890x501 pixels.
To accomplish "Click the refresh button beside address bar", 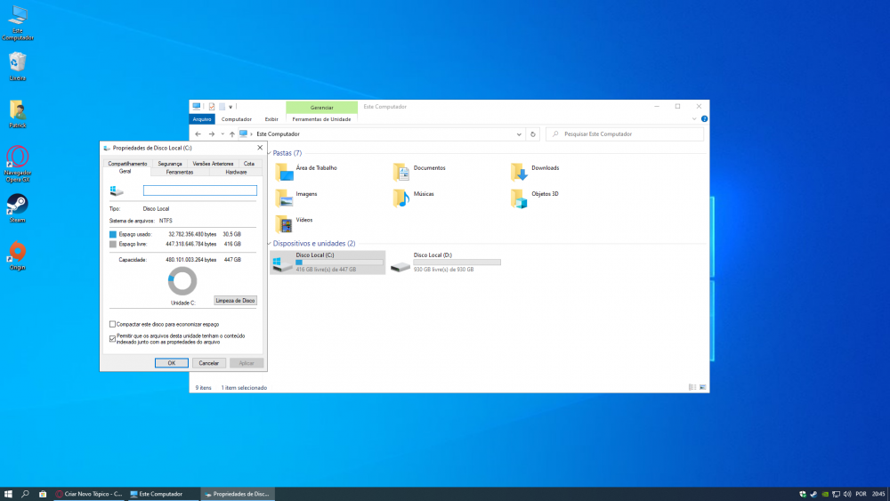I will click(x=533, y=134).
